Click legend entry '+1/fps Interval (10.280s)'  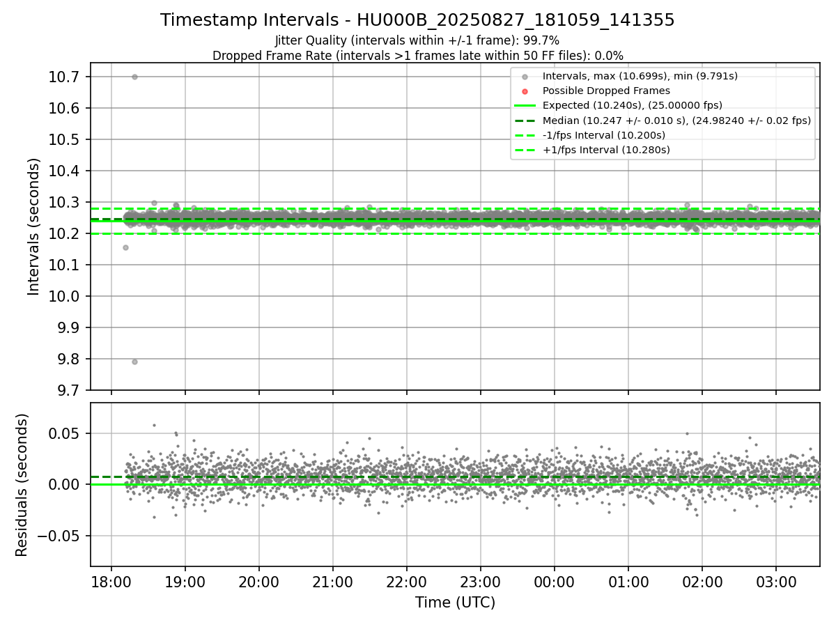606,150
